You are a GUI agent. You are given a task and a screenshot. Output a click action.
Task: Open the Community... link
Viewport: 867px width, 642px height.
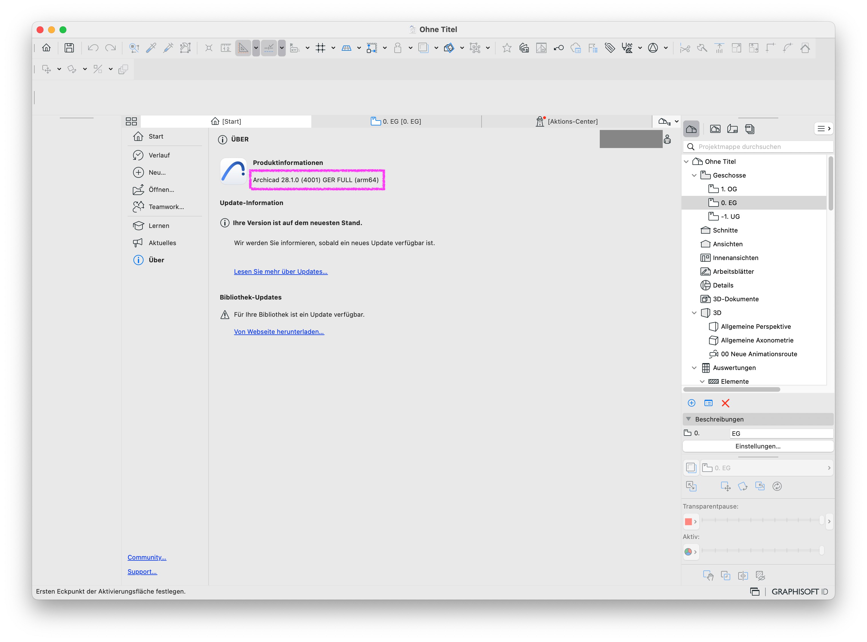coord(147,557)
